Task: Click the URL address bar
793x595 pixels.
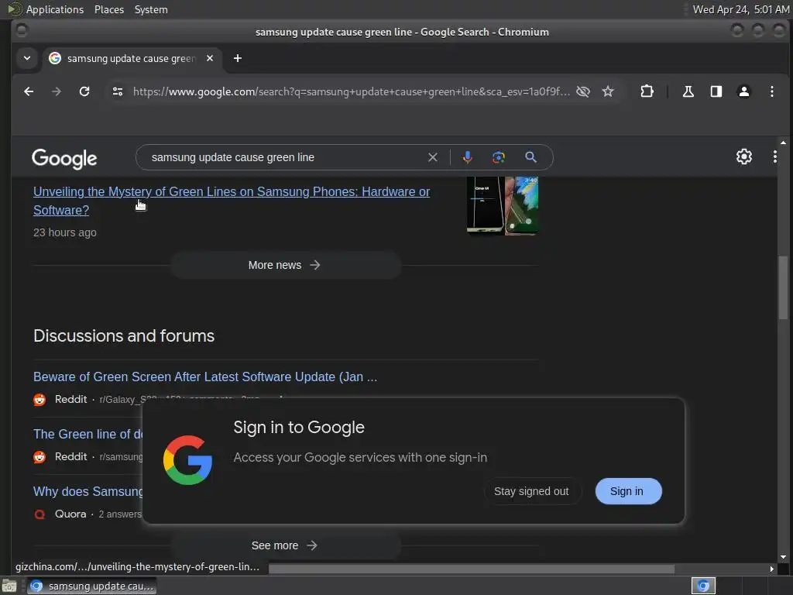Action: click(x=351, y=91)
